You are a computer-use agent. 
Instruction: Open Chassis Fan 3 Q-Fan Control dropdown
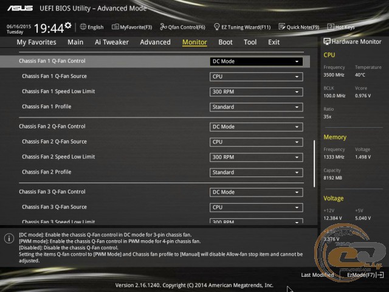coord(256,192)
